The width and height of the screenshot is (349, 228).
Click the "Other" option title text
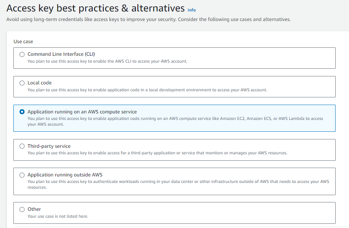(34, 209)
